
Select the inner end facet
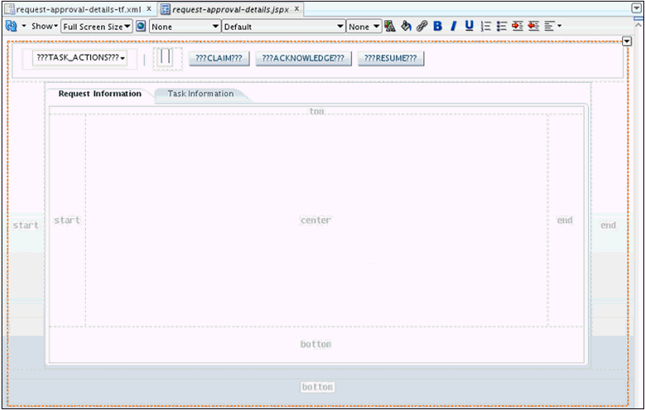click(x=564, y=220)
